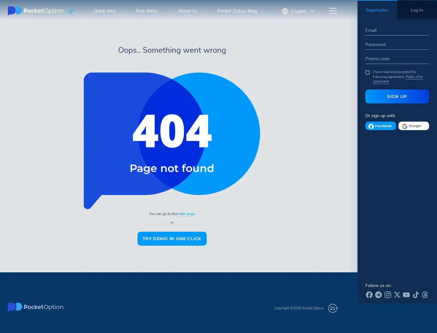Open the TikTok social icon
This screenshot has width=437, height=333.
416,295
